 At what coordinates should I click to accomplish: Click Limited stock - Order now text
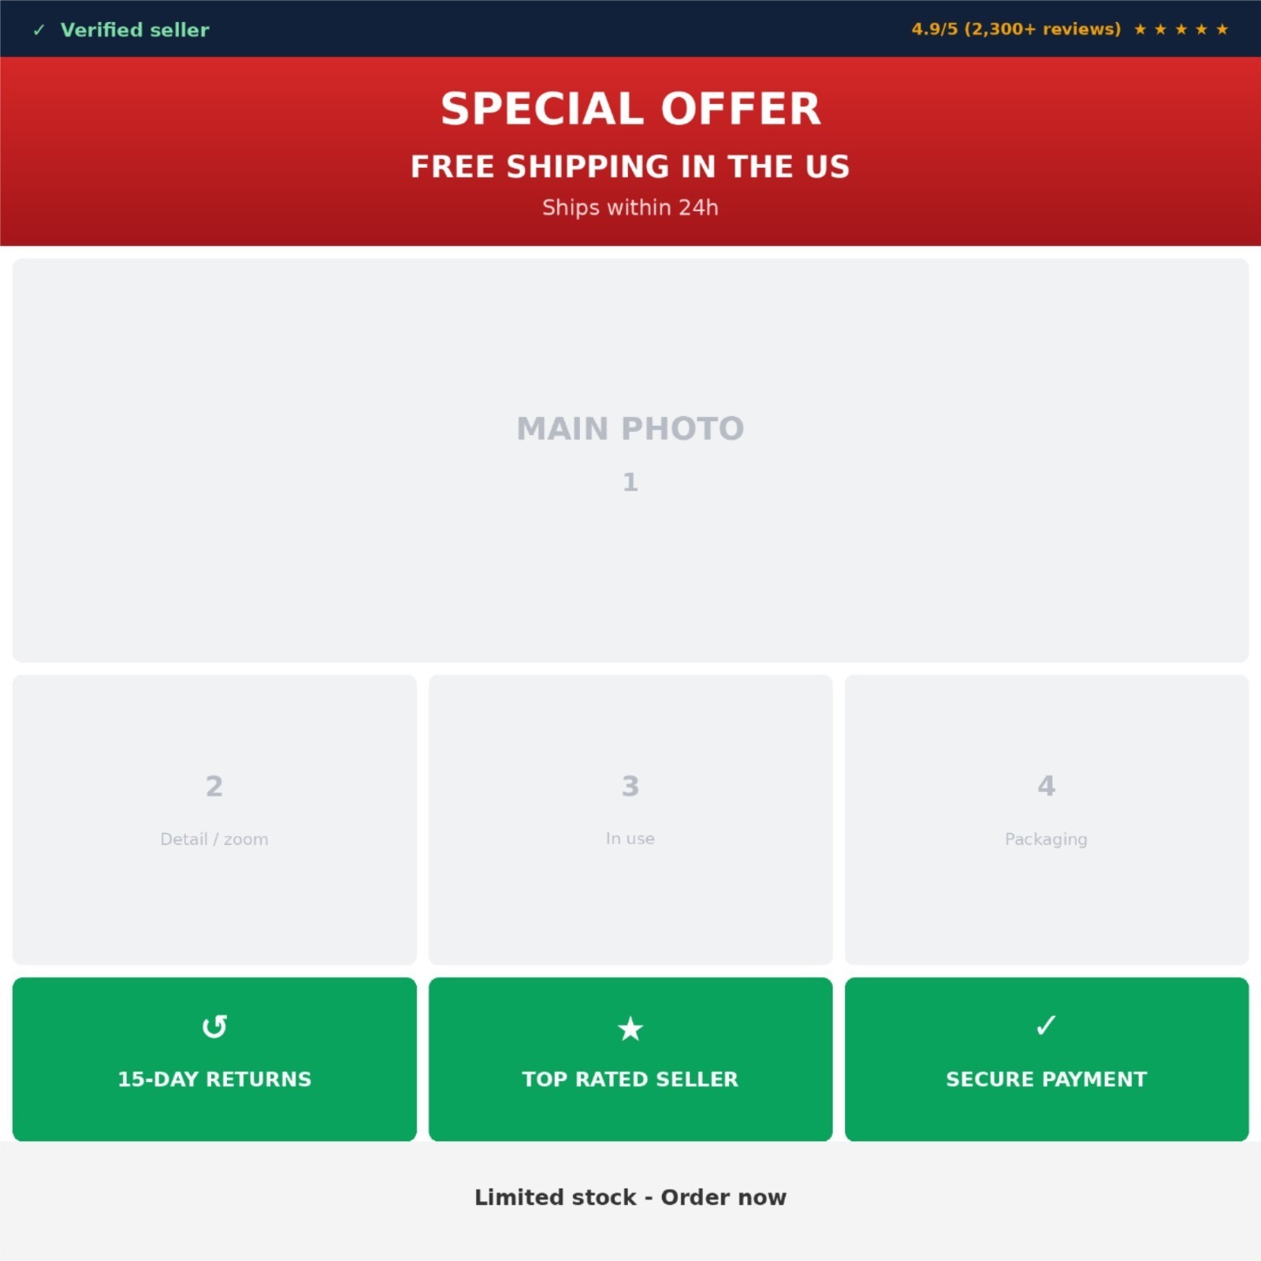[630, 1197]
